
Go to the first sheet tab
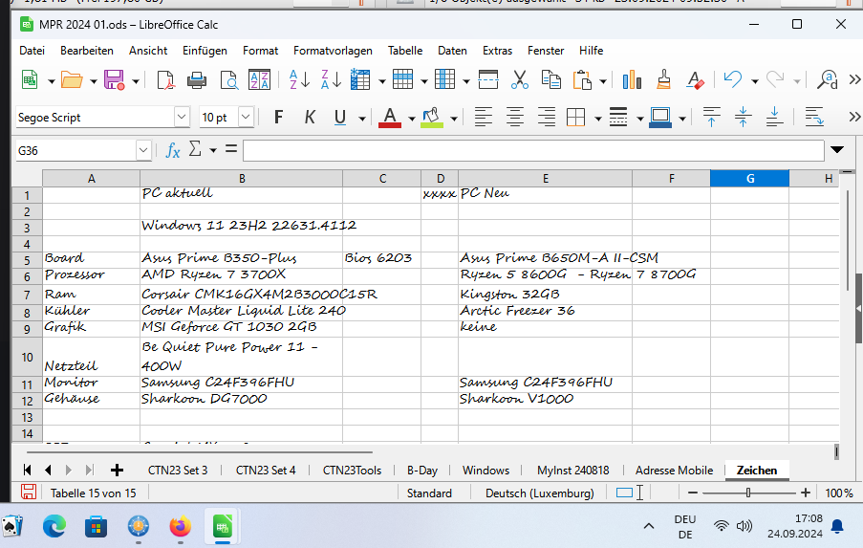tap(27, 470)
